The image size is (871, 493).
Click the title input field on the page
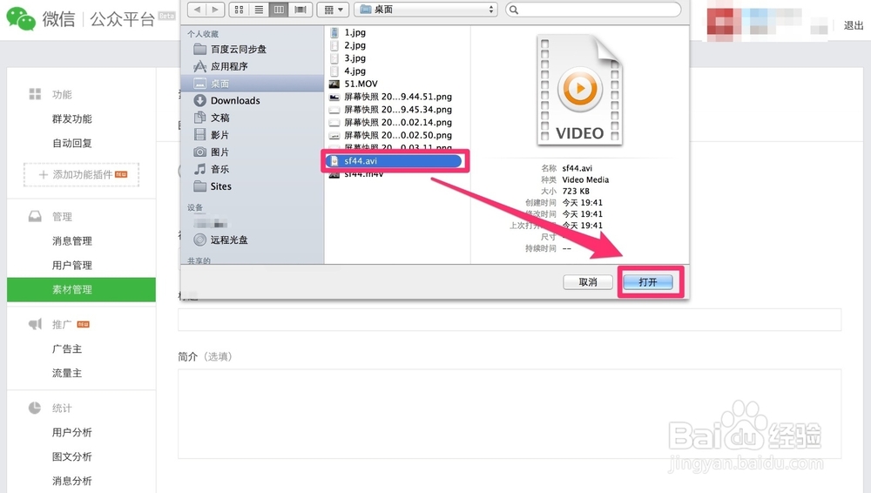coord(510,320)
